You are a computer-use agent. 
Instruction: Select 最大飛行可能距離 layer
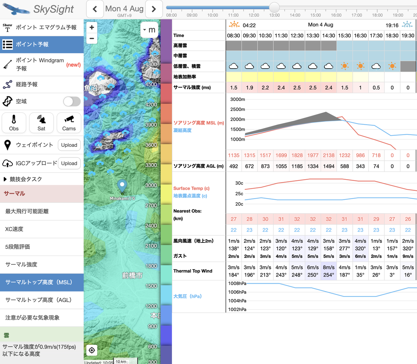pyautogui.click(x=42, y=211)
